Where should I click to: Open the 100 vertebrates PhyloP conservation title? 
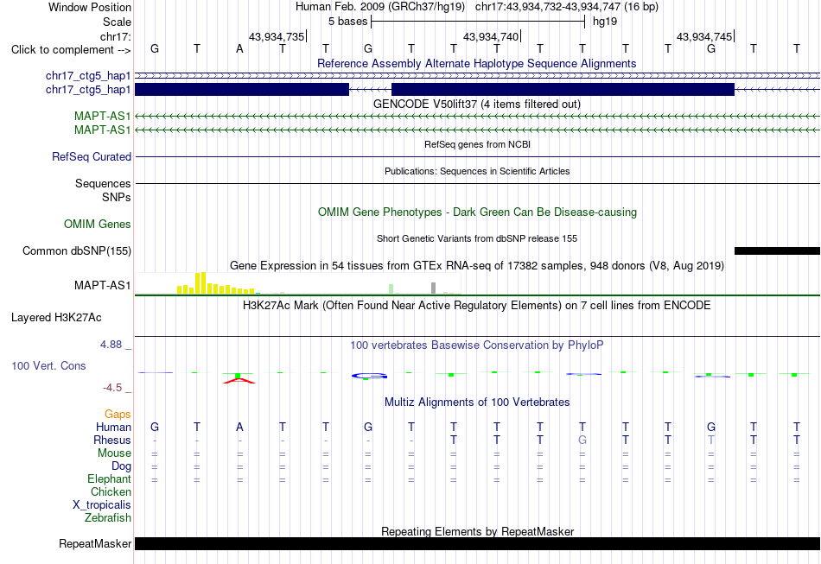pos(476,345)
